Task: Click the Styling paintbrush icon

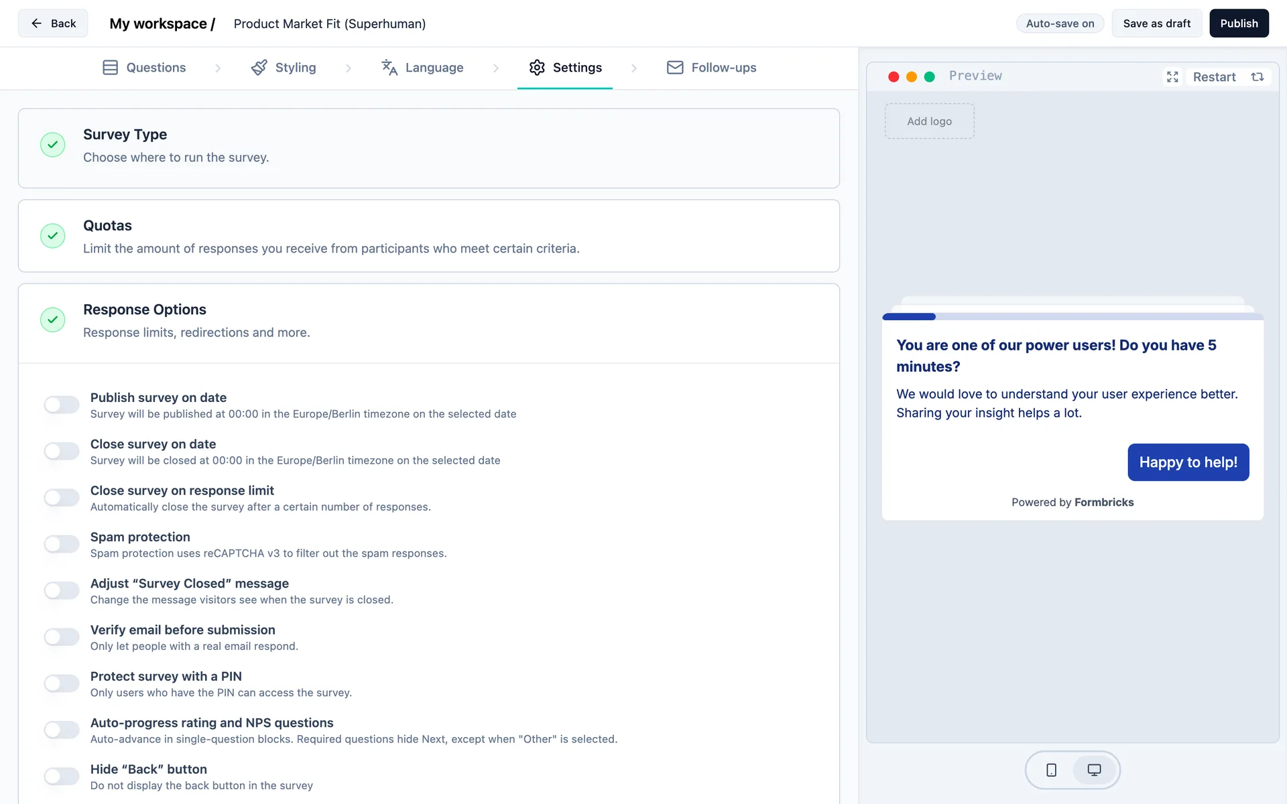Action: pos(259,68)
